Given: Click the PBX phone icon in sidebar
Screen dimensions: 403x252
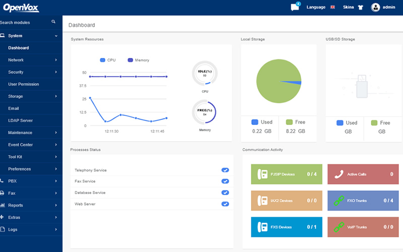Looking at the screenshot, I should pos(2,181).
